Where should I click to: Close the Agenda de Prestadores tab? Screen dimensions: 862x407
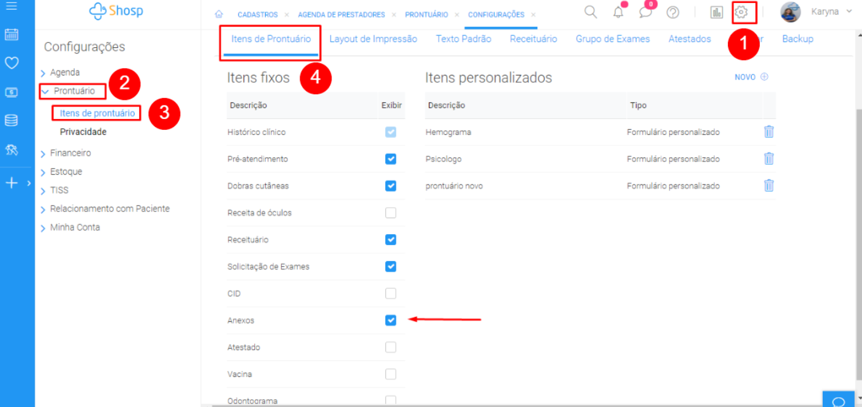(394, 15)
